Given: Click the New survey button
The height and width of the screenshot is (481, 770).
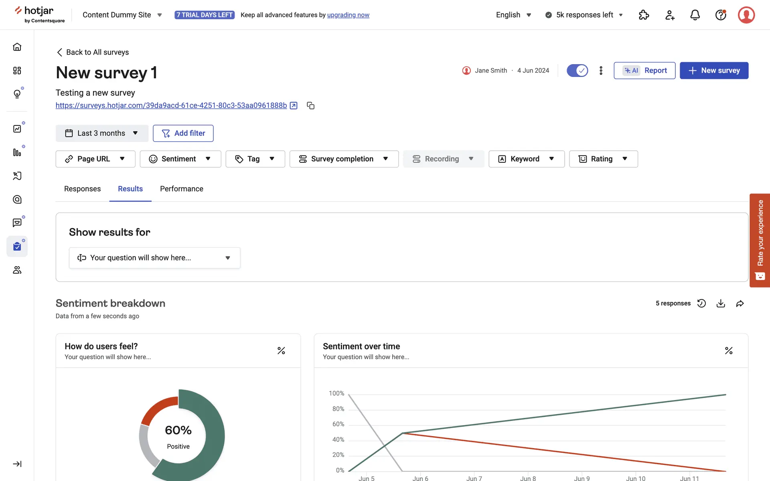Looking at the screenshot, I should click(x=714, y=71).
